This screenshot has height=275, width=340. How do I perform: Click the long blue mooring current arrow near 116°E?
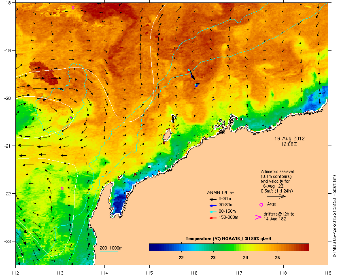coord(192,75)
